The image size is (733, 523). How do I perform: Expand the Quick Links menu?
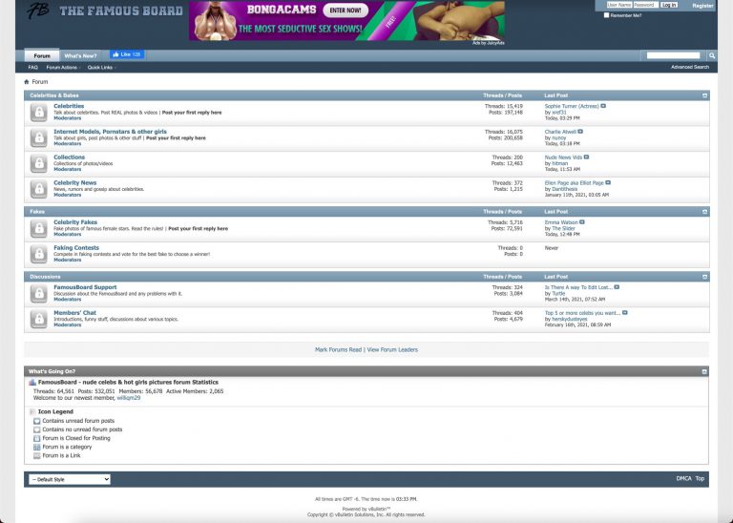101,68
